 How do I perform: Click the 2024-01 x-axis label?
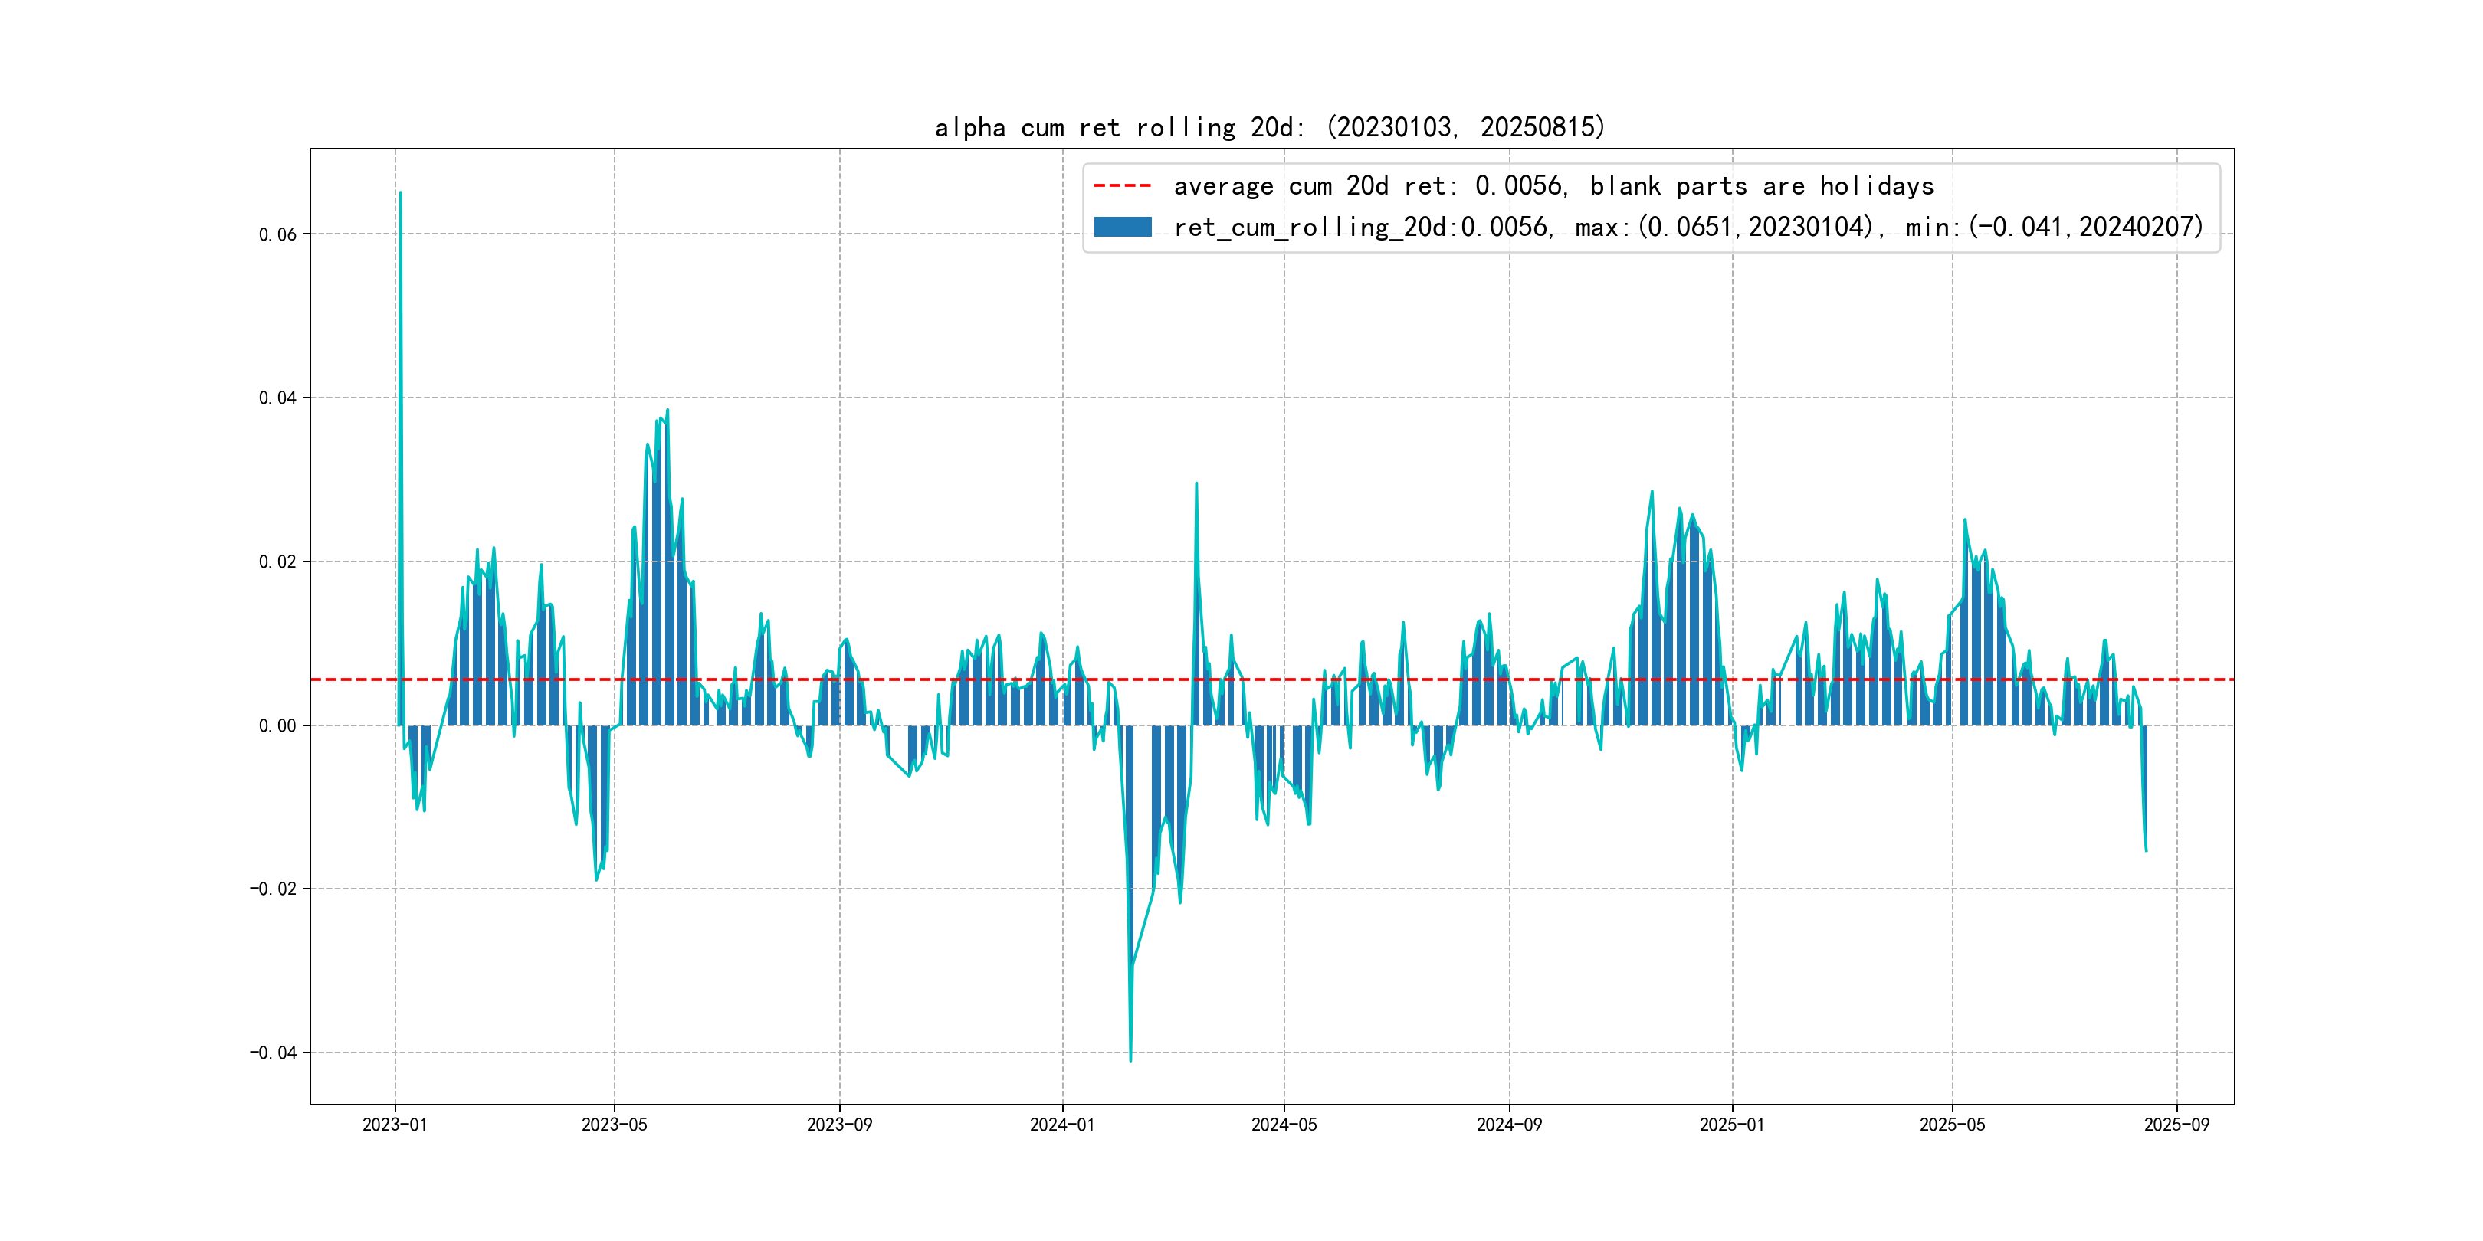tap(1062, 1125)
